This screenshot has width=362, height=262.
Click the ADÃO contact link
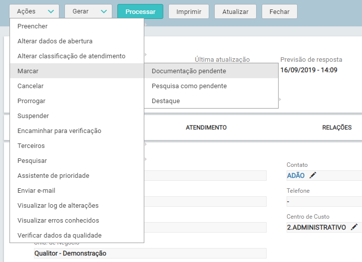pos(296,175)
